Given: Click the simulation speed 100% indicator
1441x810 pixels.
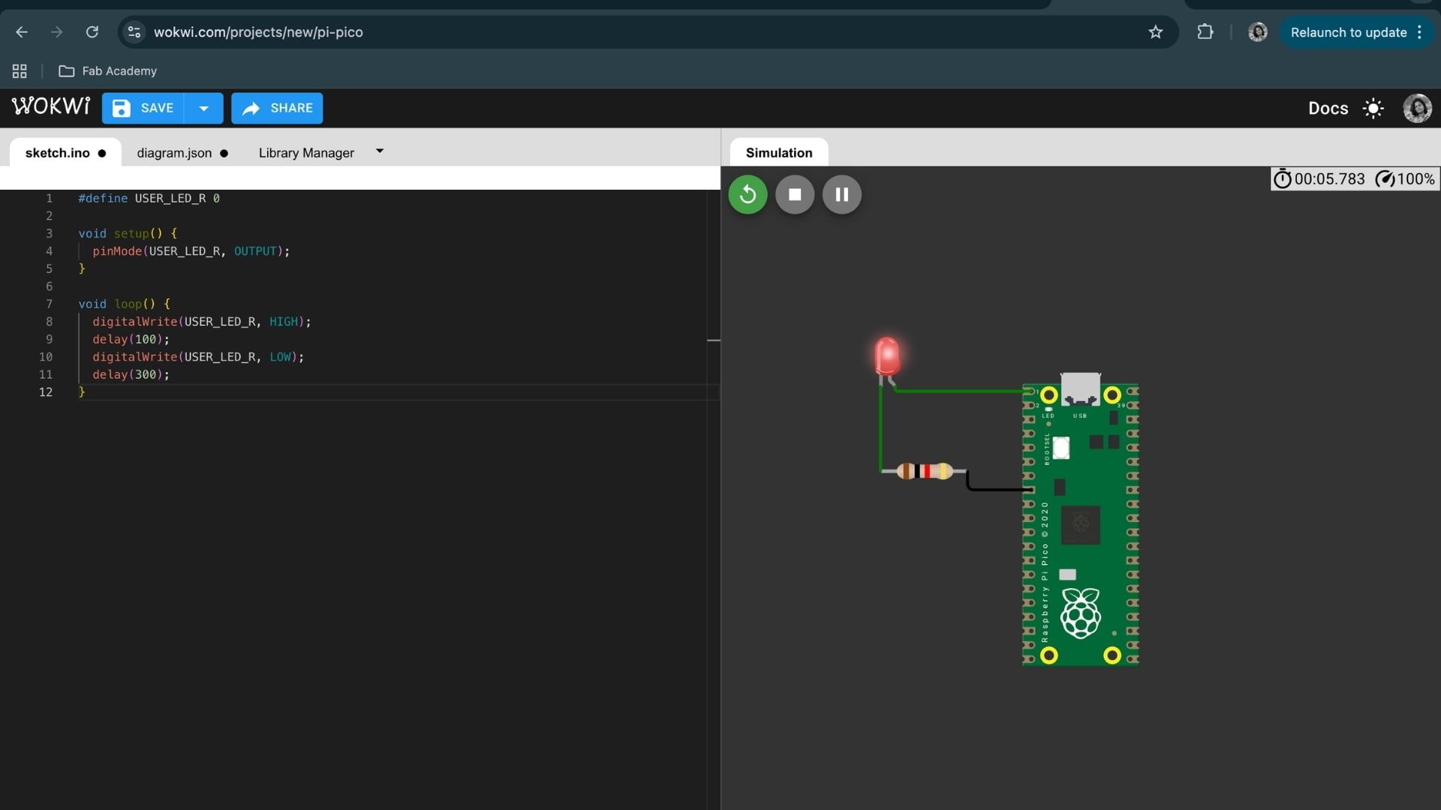Looking at the screenshot, I should tap(1405, 179).
